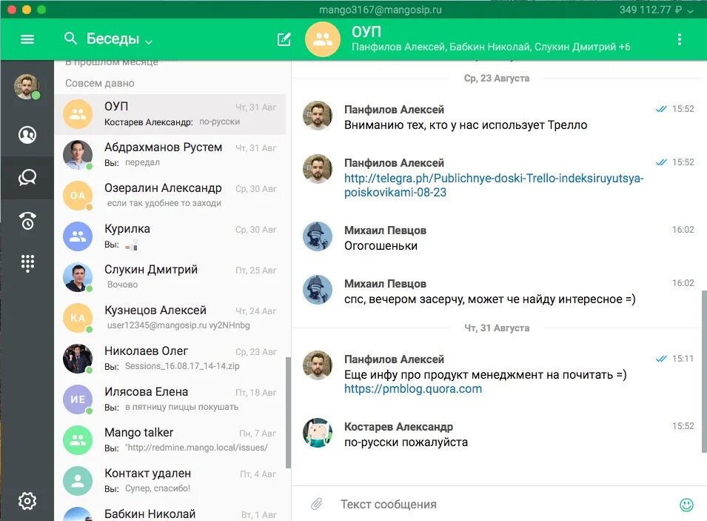Open the call history in the sidebar
Viewport: 707px width, 521px height.
click(x=27, y=220)
